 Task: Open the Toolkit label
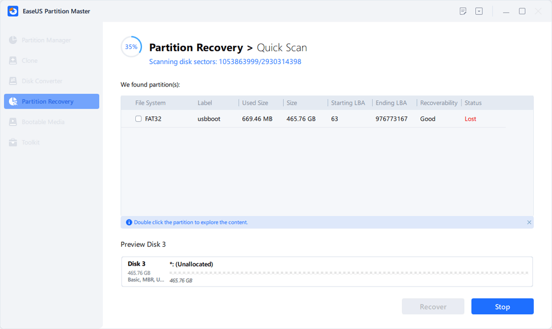tap(30, 142)
